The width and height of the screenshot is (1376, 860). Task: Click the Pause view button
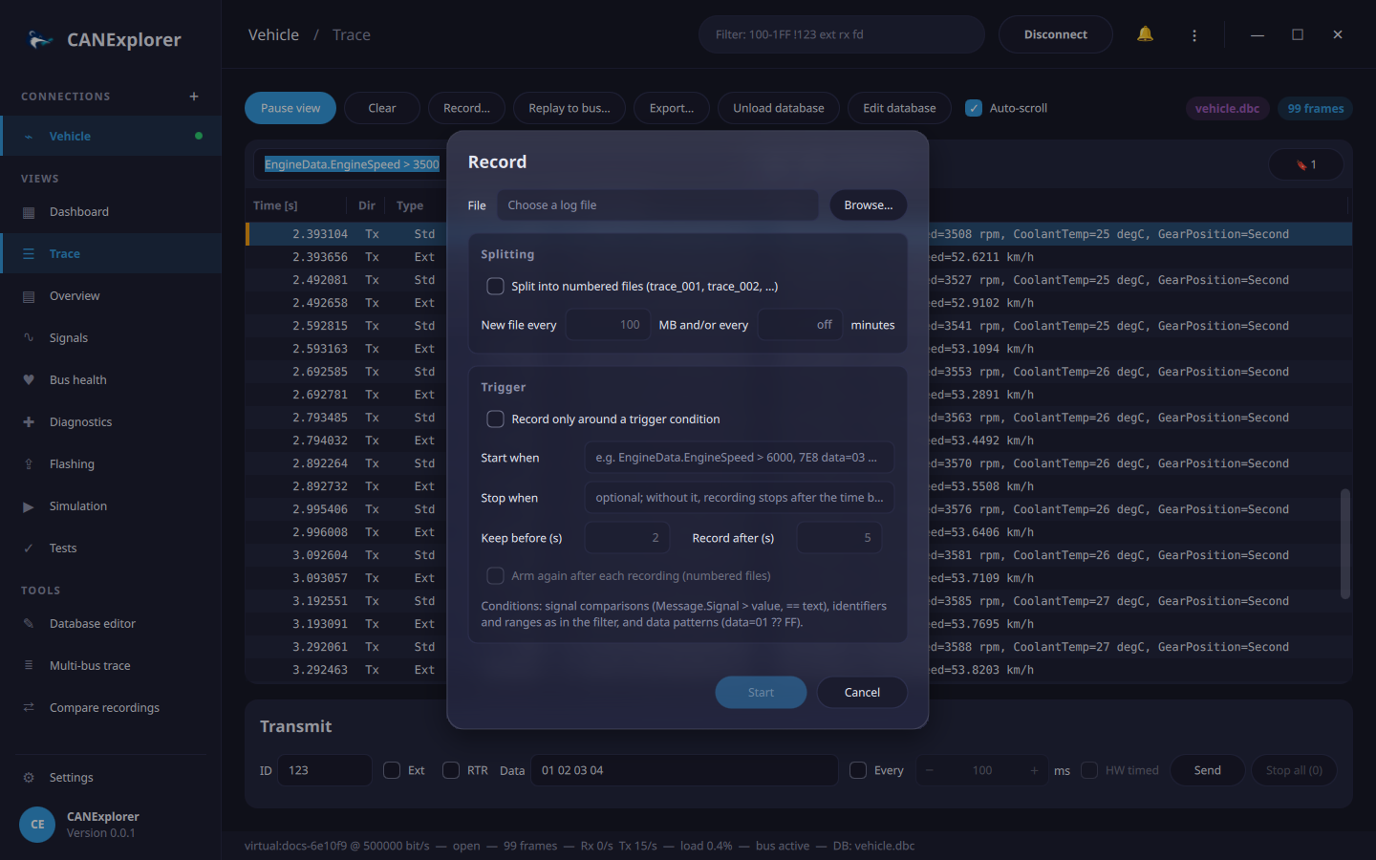tap(290, 108)
